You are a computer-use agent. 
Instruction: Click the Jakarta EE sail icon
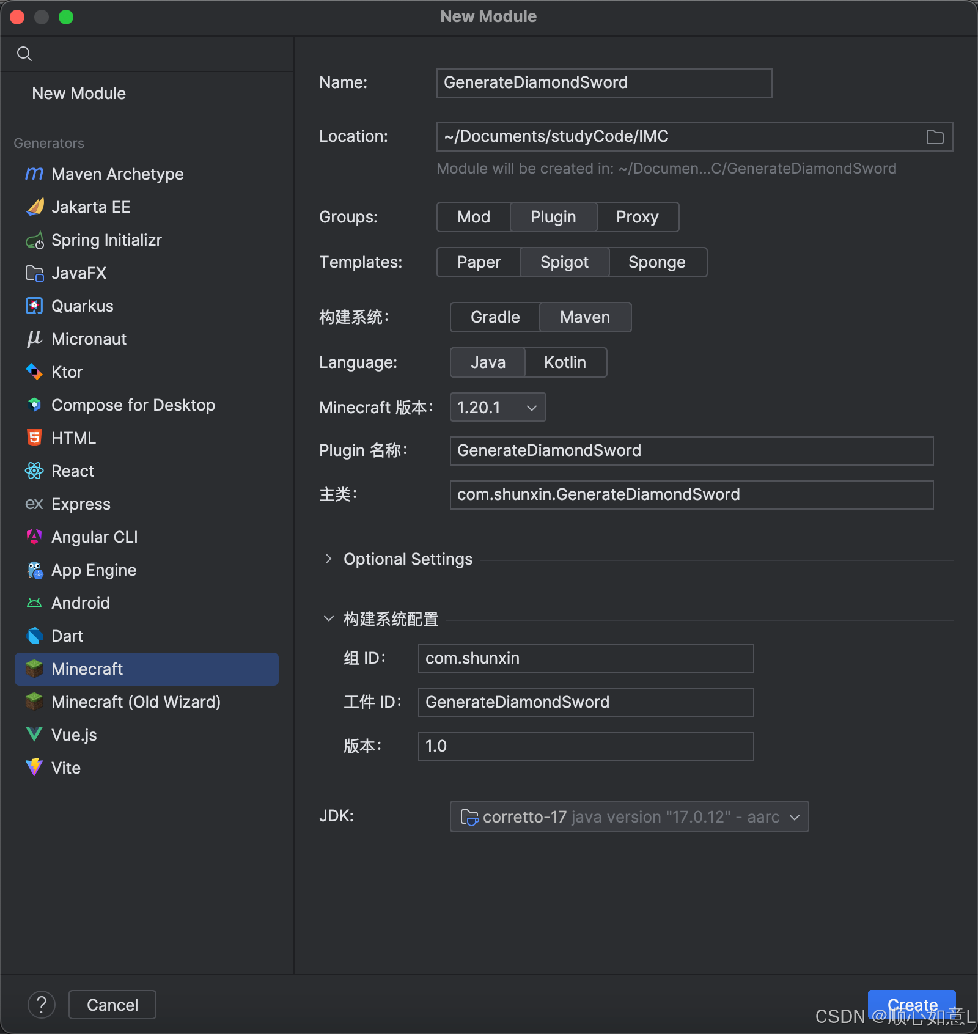[34, 207]
